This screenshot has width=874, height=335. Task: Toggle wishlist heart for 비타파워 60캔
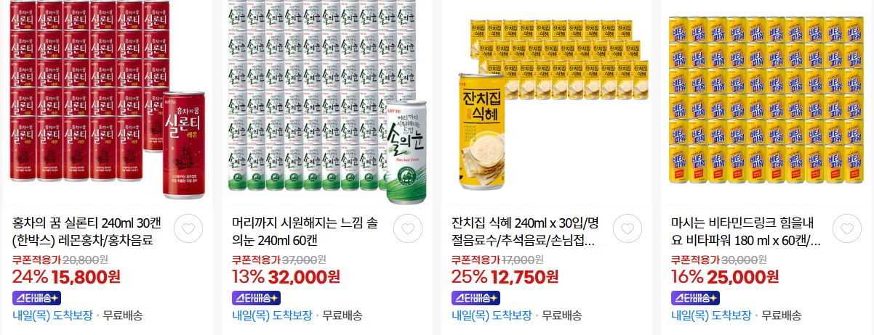pos(847,228)
